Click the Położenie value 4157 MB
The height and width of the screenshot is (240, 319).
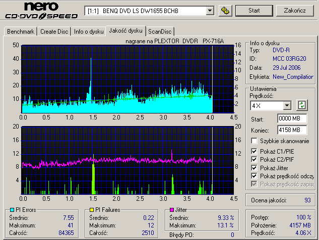pos(300,225)
